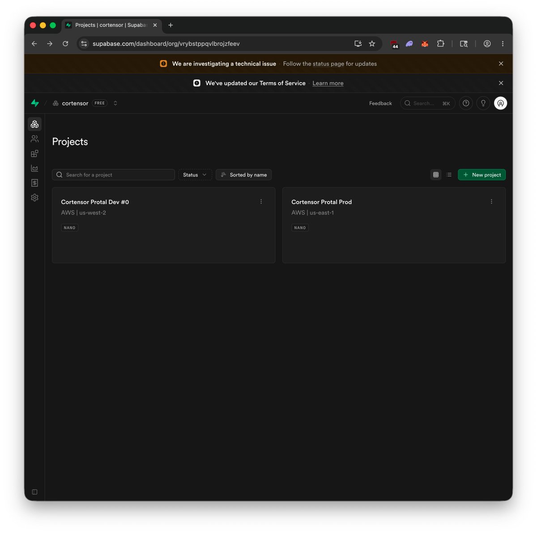Click install app icon in address bar
The image size is (537, 533).
click(x=358, y=44)
